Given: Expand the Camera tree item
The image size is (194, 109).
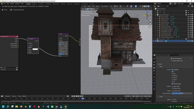Looking at the screenshot, I should coord(156,41).
